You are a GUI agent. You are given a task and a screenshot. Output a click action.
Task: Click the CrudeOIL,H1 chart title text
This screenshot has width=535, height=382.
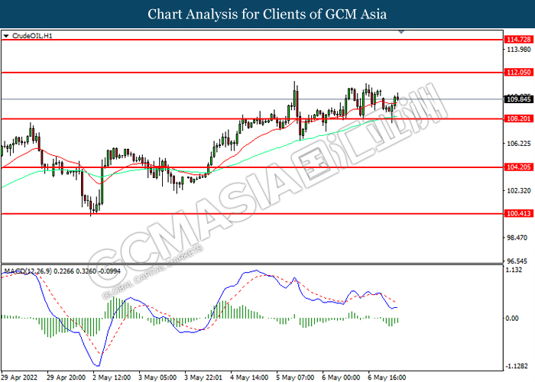(x=32, y=36)
